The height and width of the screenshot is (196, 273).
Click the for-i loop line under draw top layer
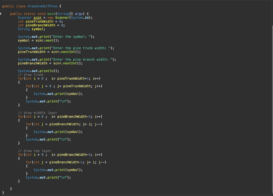point(60,155)
